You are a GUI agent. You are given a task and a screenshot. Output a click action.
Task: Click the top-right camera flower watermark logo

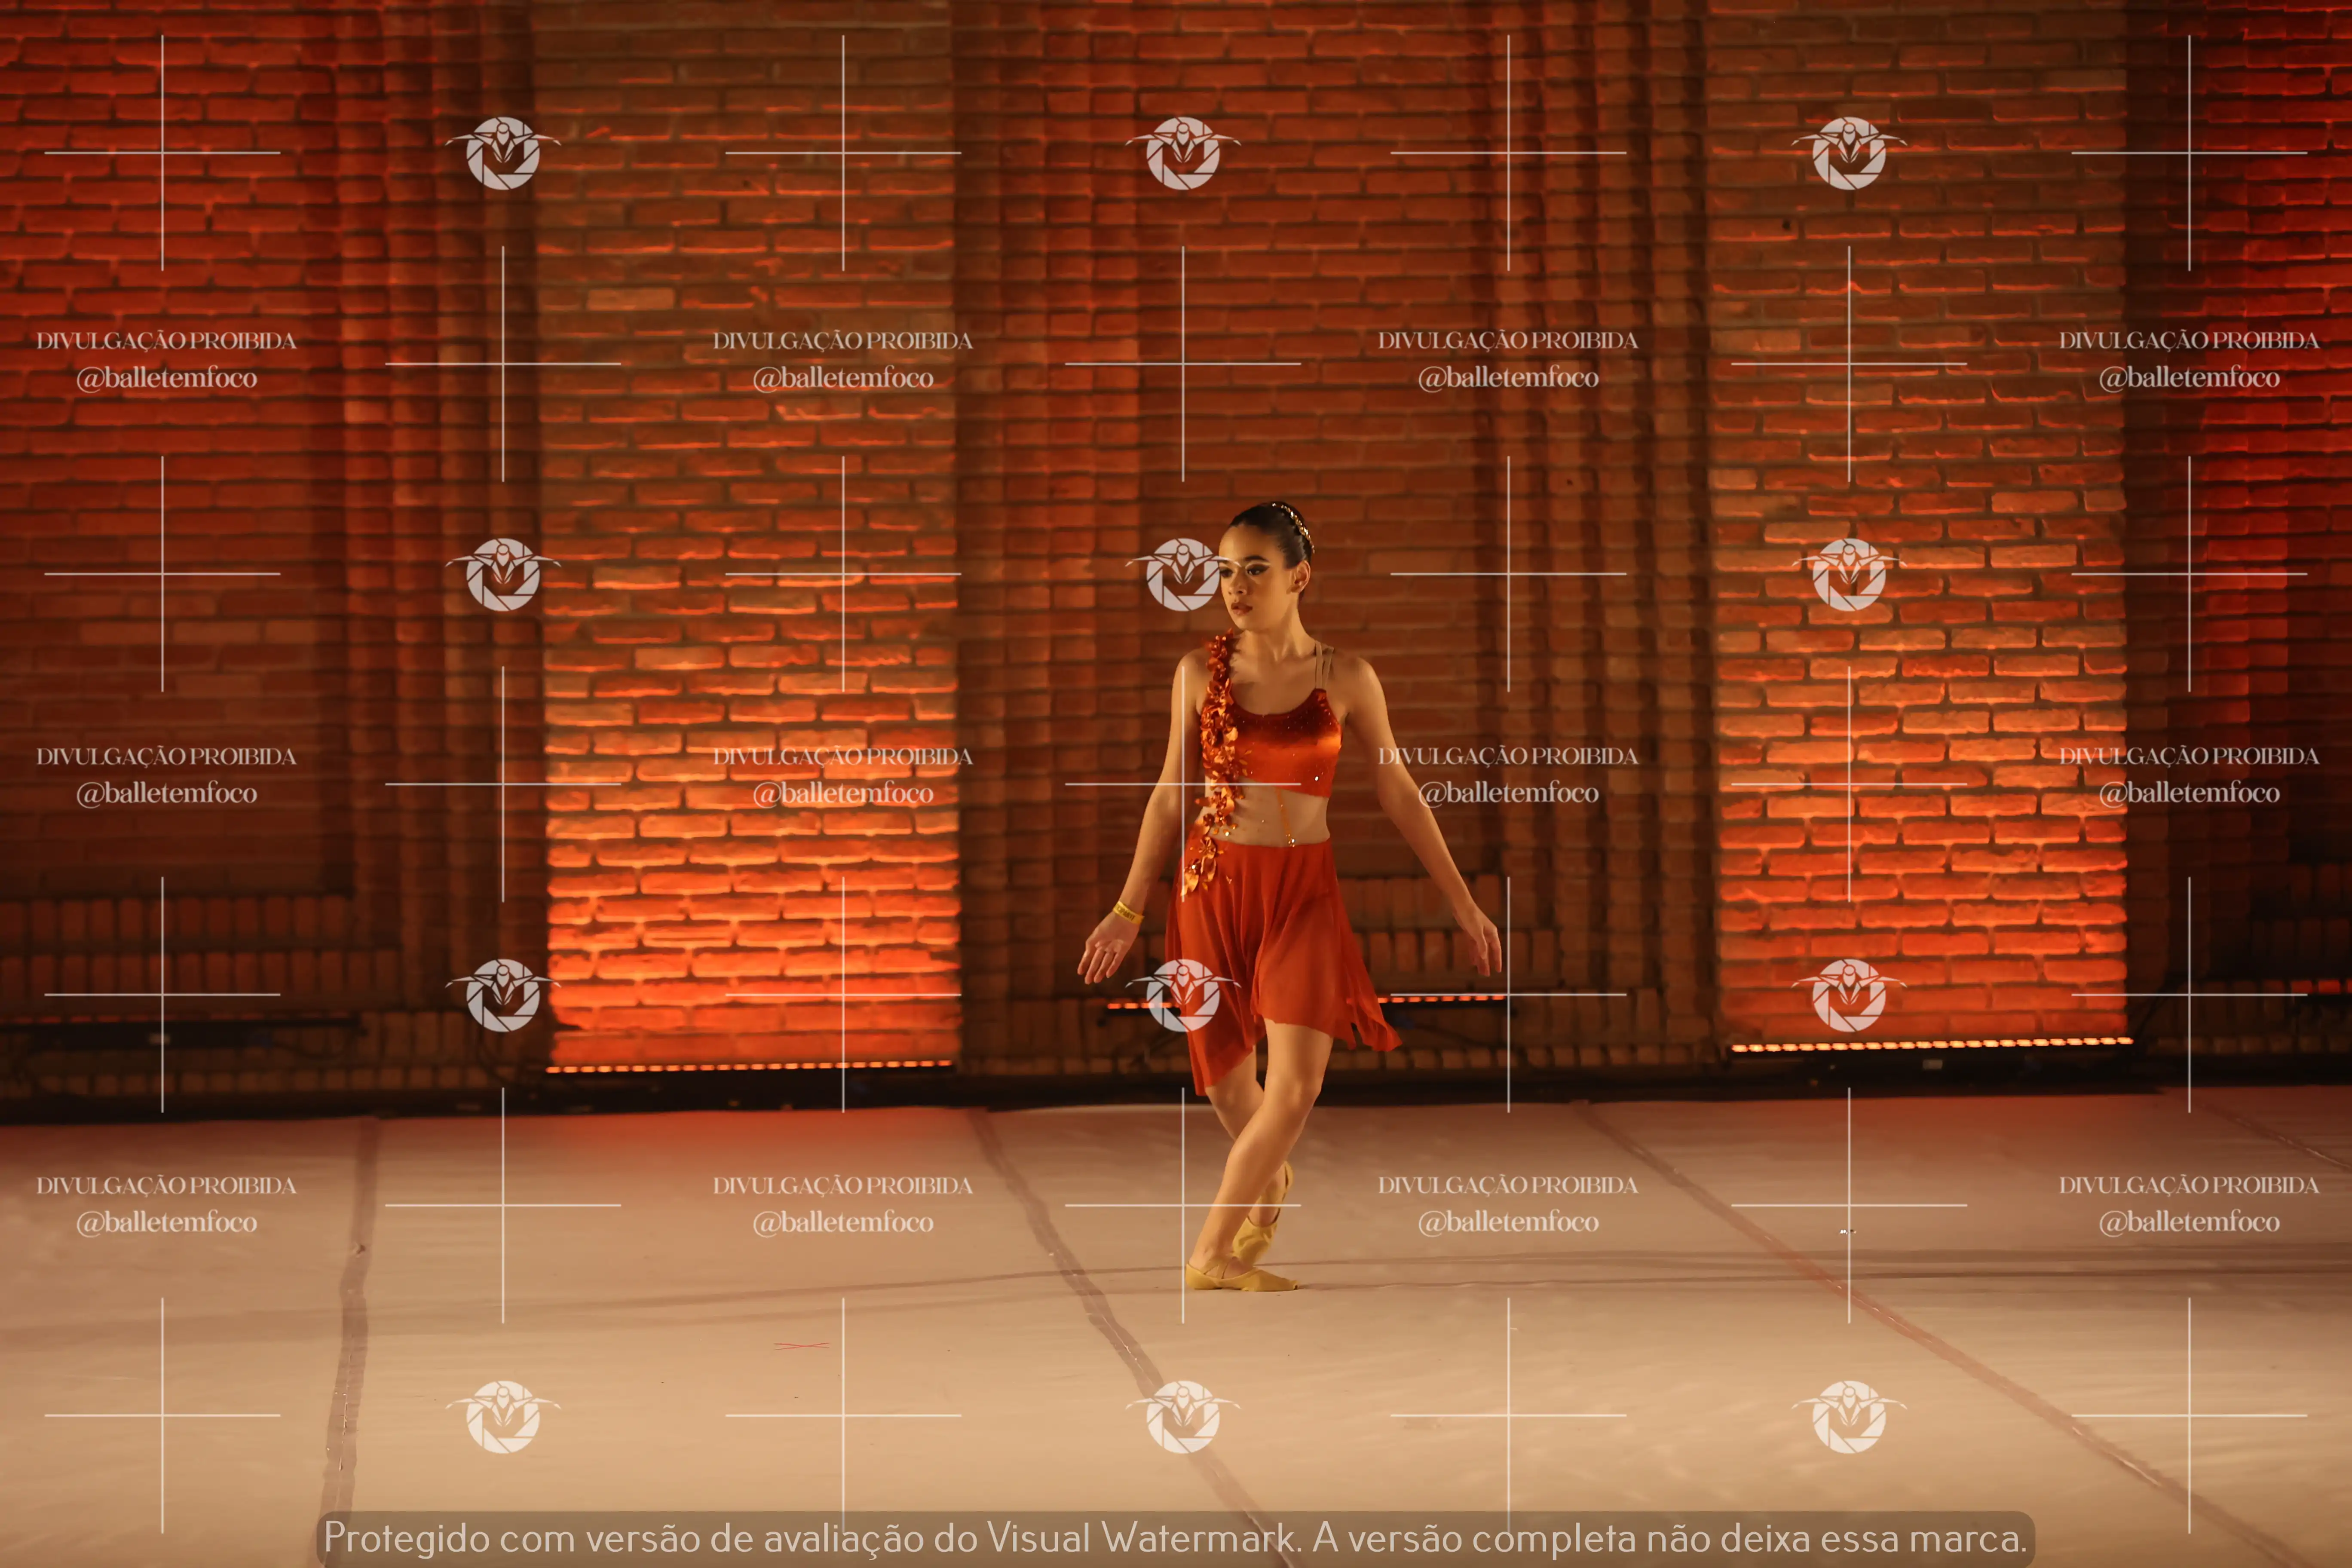tap(1849, 153)
